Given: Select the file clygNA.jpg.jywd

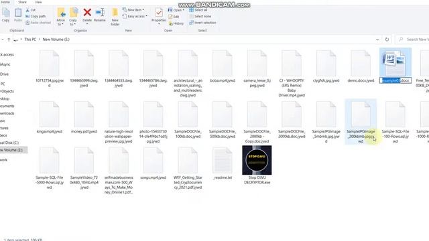Looking at the screenshot, I should tap(326, 67).
